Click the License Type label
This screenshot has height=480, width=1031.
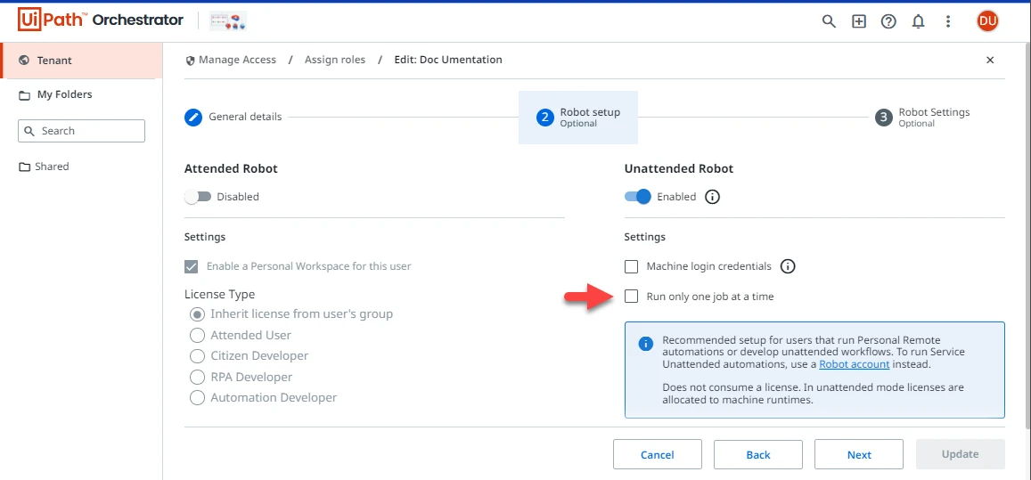coord(219,294)
